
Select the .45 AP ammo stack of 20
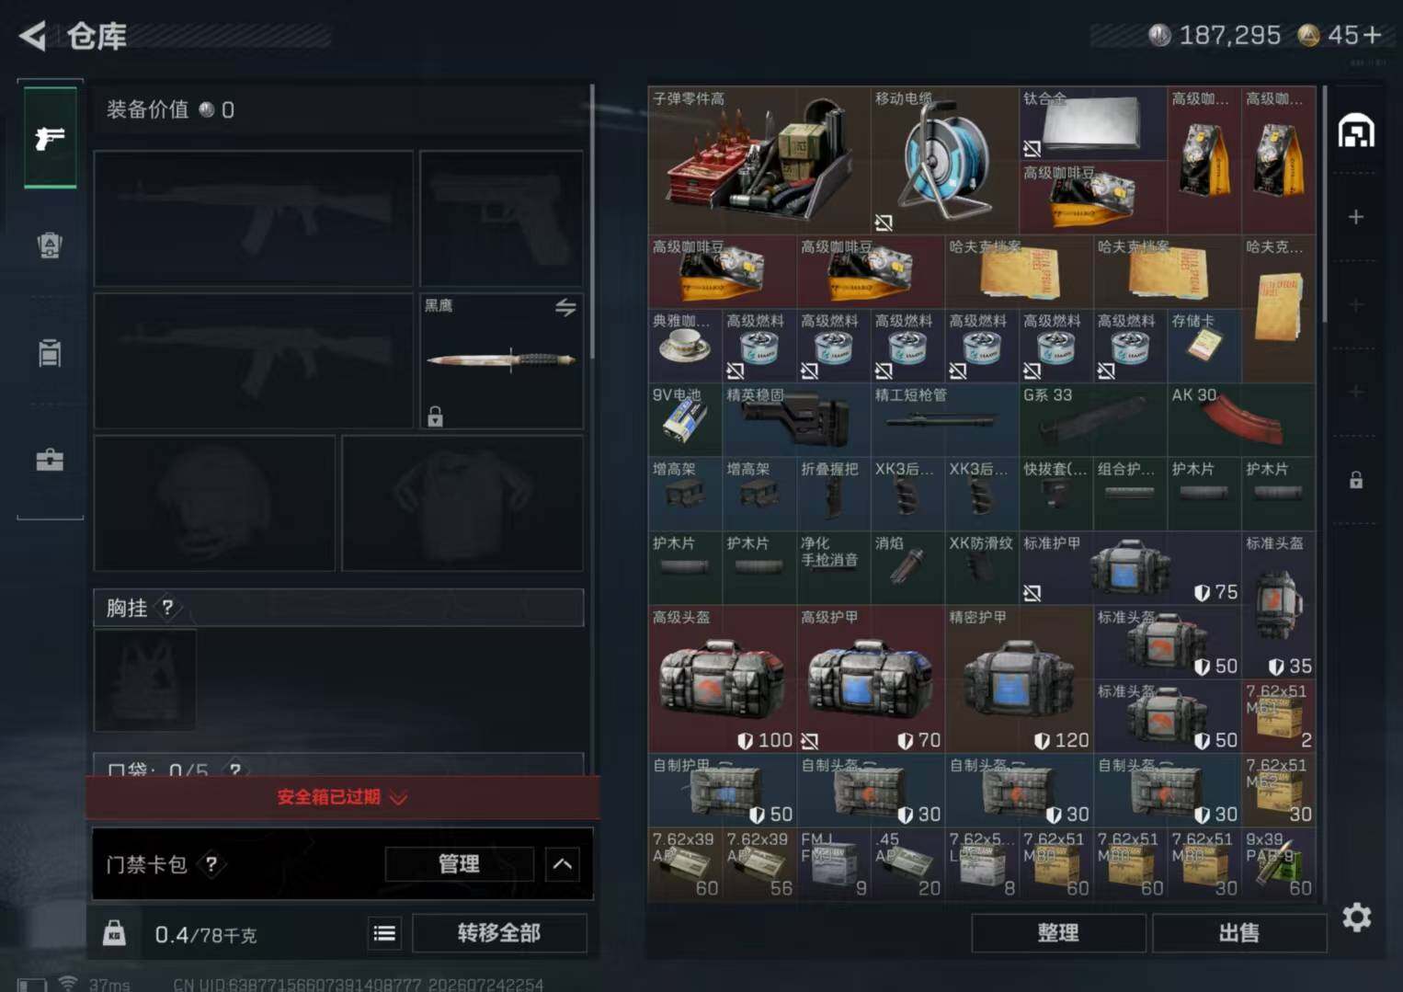[x=907, y=864]
